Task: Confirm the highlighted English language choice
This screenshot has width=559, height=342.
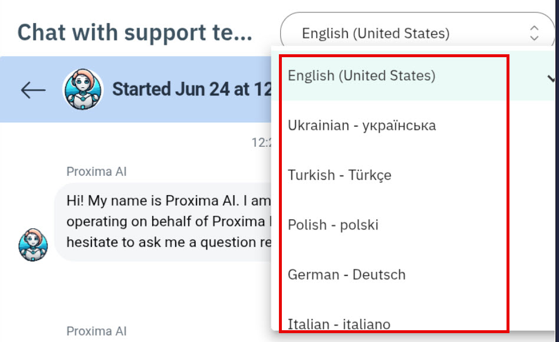Action: click(x=362, y=75)
